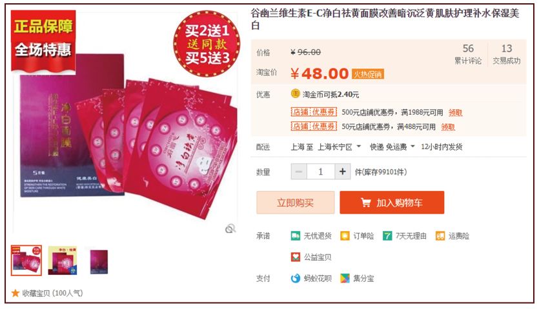Click the 蚂蚁花呗 payment icon
The height and width of the screenshot is (309, 539).
click(296, 278)
